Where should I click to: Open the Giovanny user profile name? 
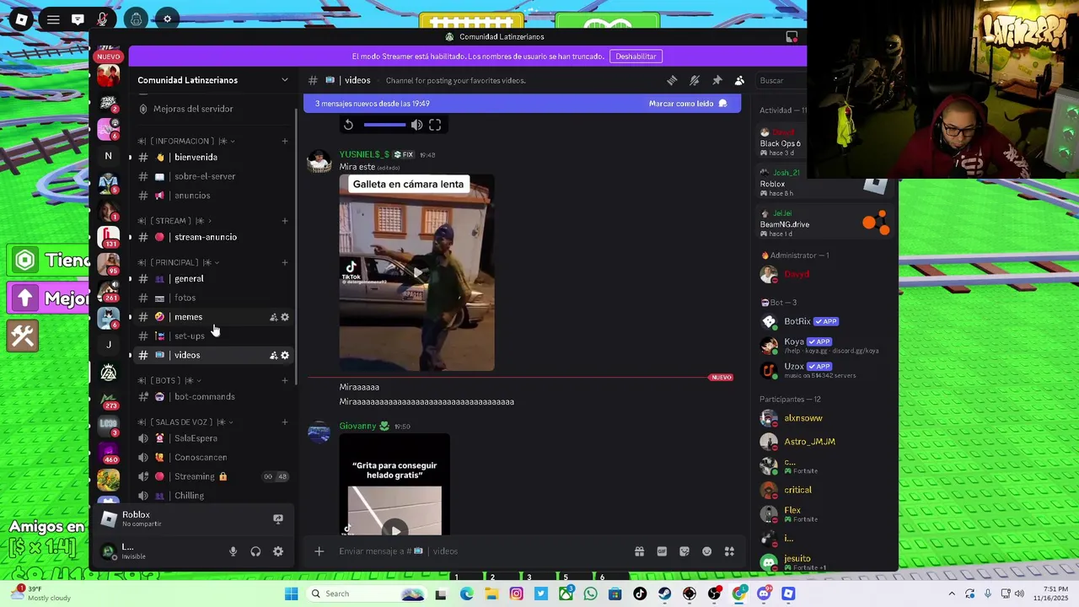coord(357,426)
